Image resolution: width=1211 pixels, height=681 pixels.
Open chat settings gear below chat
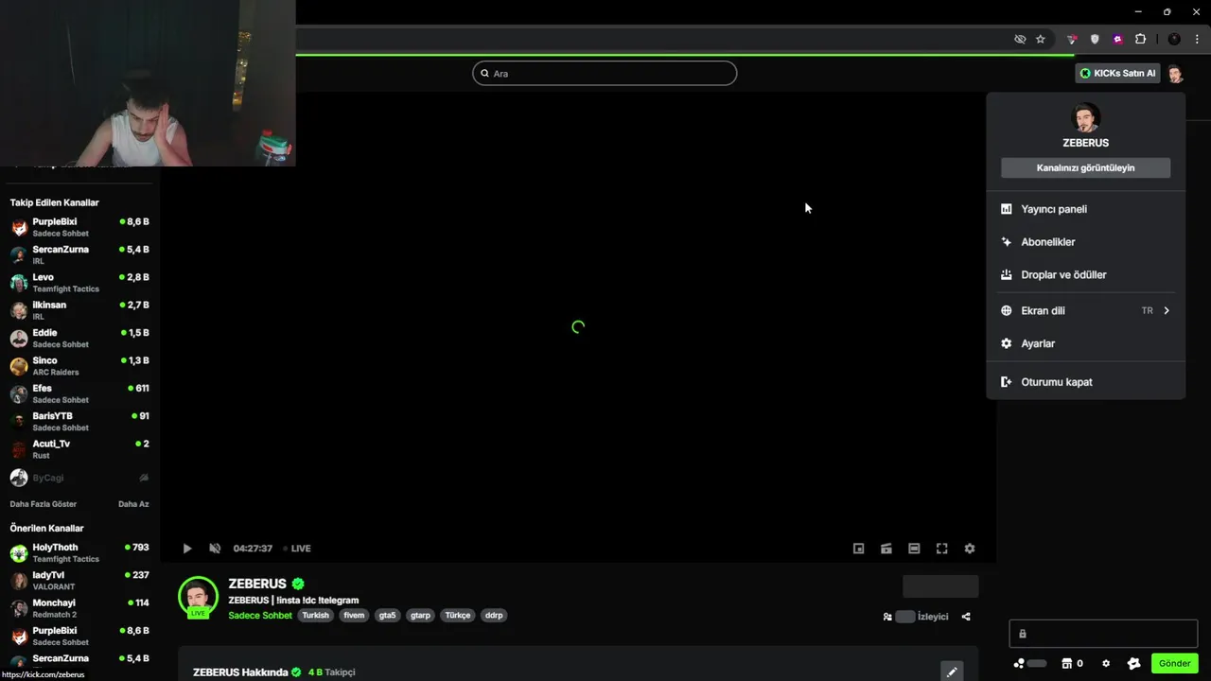click(x=1106, y=664)
